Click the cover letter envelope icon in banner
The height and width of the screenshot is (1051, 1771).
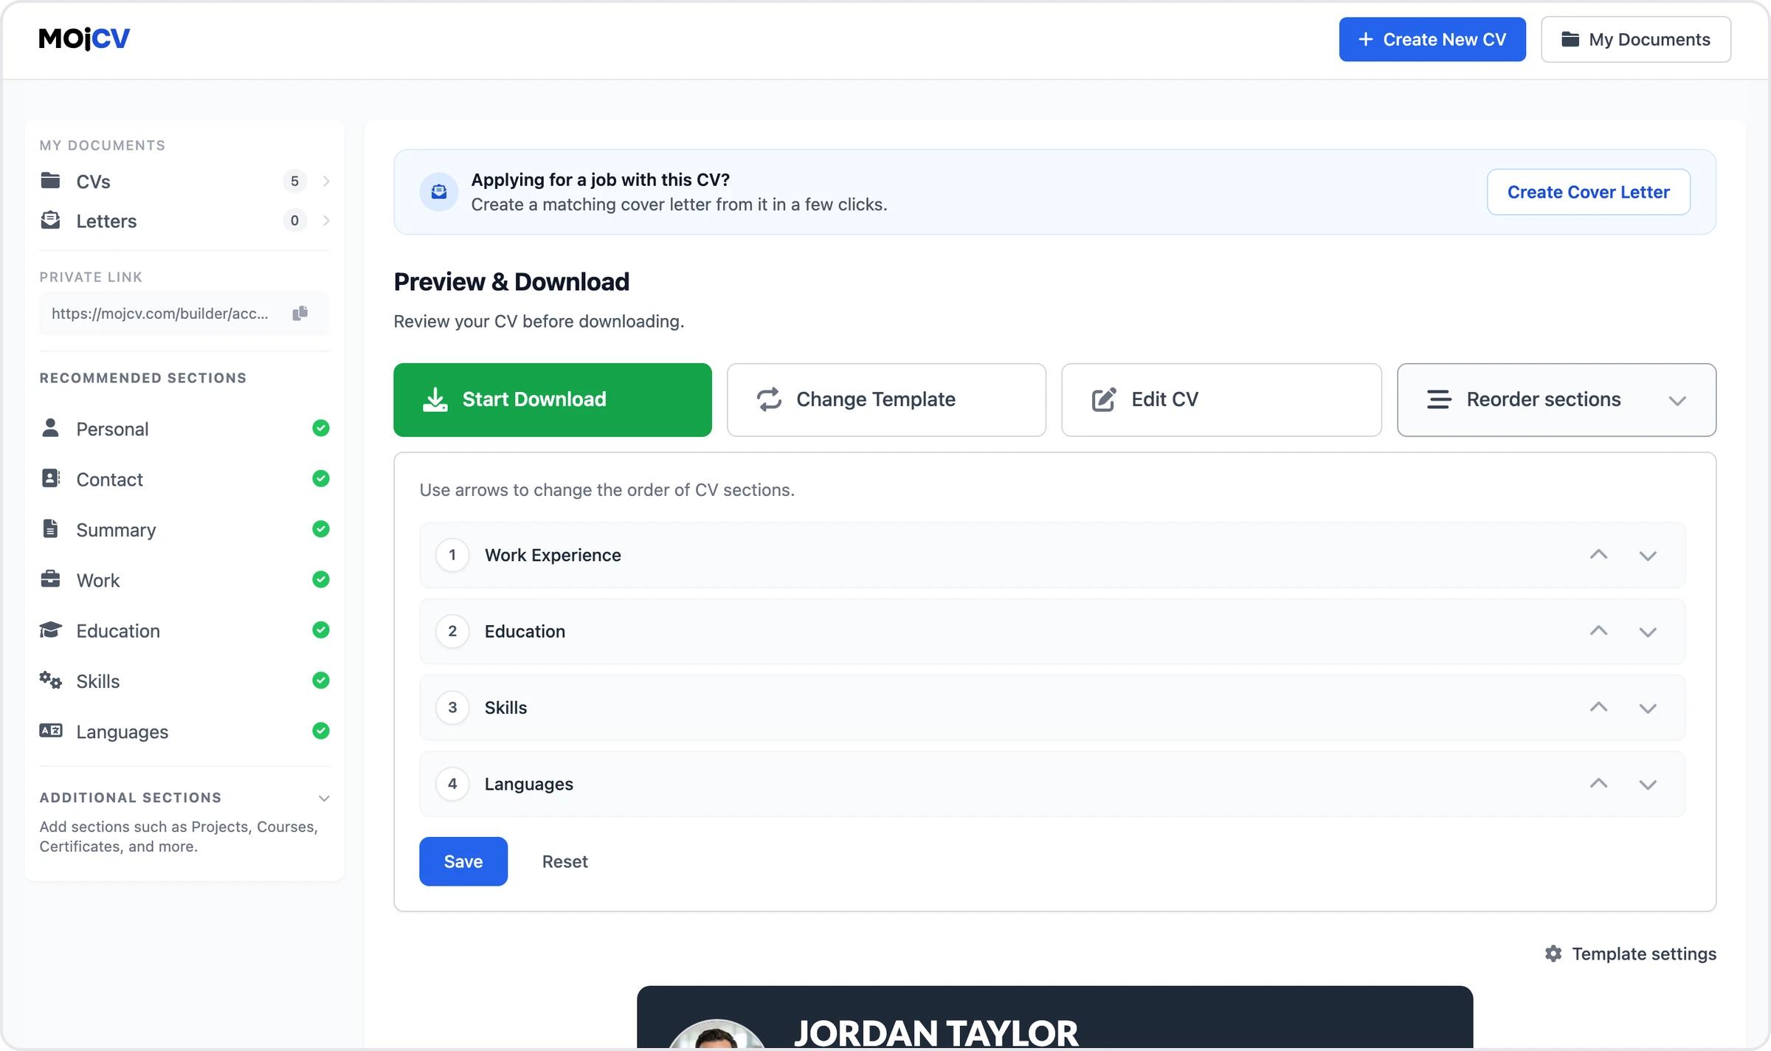point(439,192)
